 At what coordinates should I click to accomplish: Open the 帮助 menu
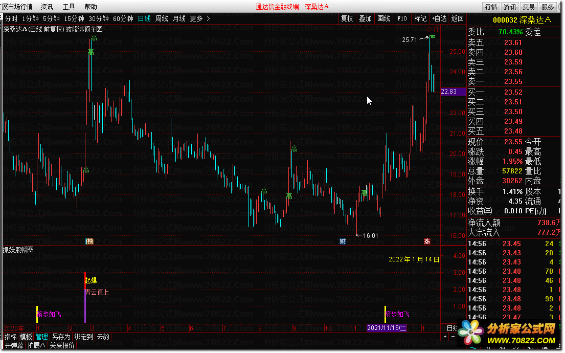(x=91, y=7)
